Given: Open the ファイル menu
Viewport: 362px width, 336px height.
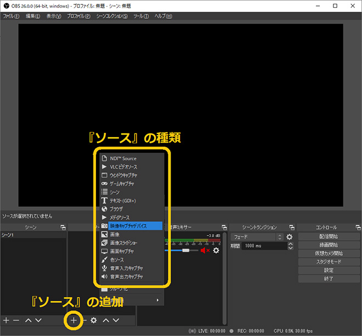Looking at the screenshot, I should tap(11, 16).
